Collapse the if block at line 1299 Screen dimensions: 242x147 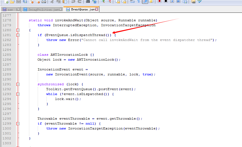18,124
